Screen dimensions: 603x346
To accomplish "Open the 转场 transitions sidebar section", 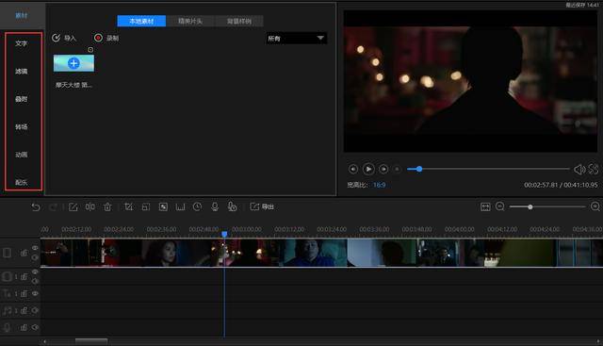I will click(x=22, y=127).
